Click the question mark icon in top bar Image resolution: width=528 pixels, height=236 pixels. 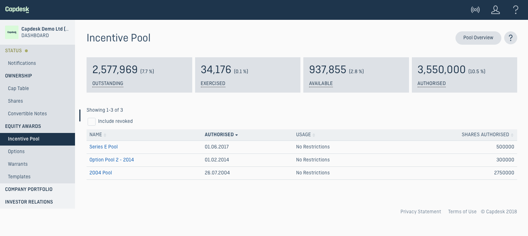point(516,10)
